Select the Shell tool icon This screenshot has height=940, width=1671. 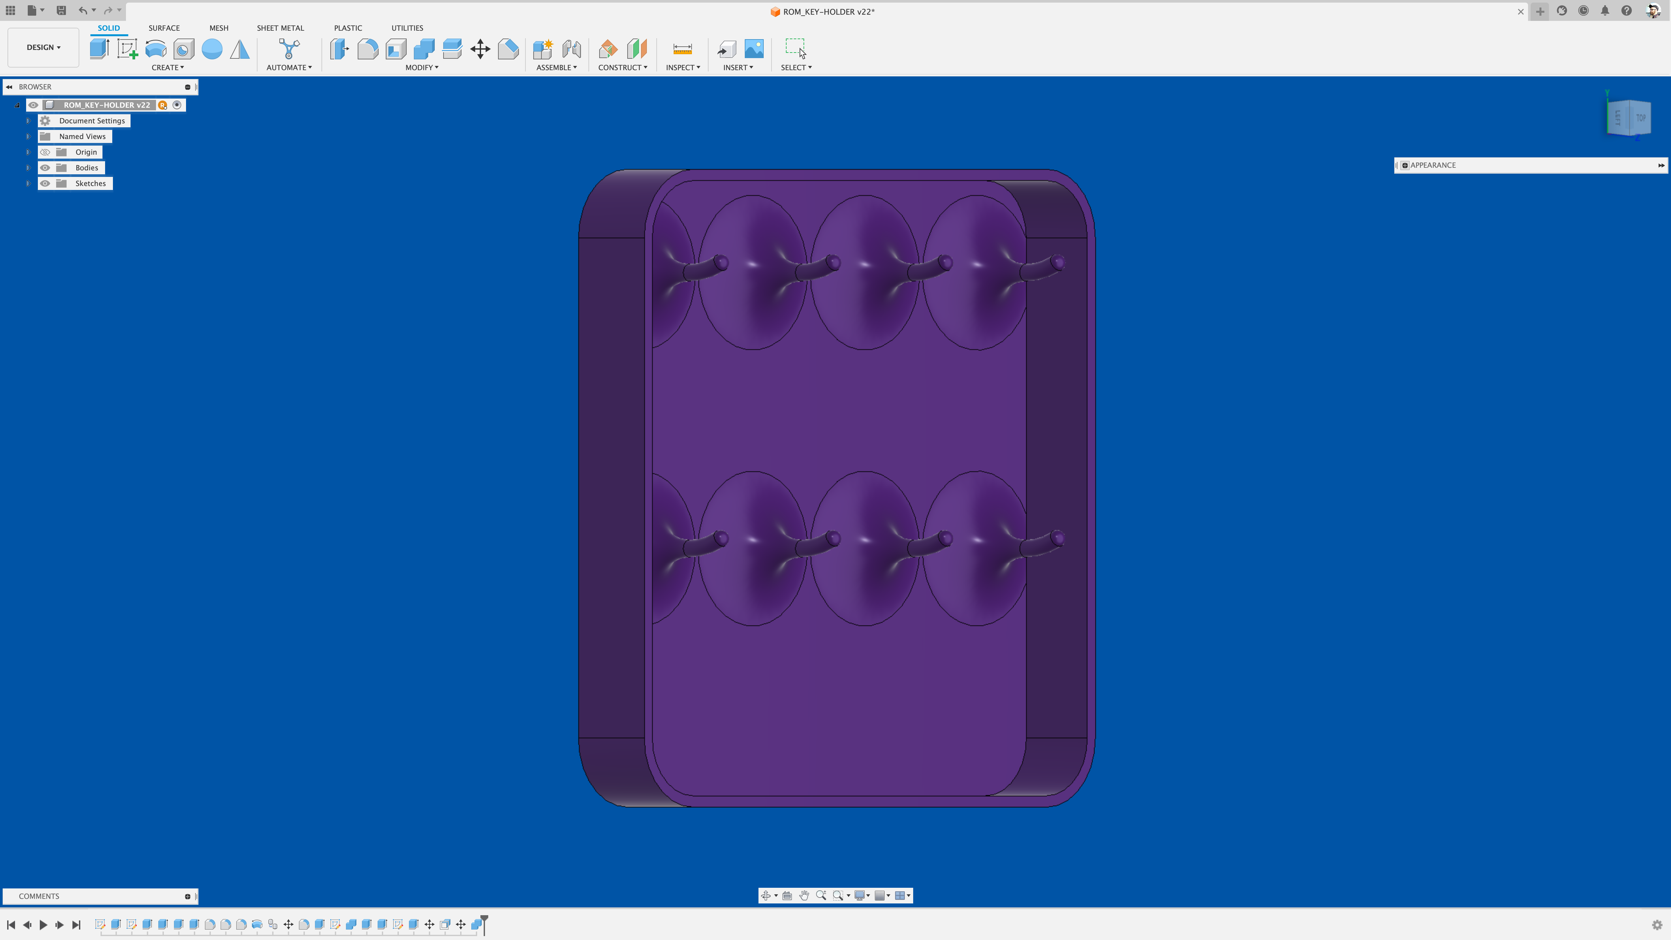point(396,49)
